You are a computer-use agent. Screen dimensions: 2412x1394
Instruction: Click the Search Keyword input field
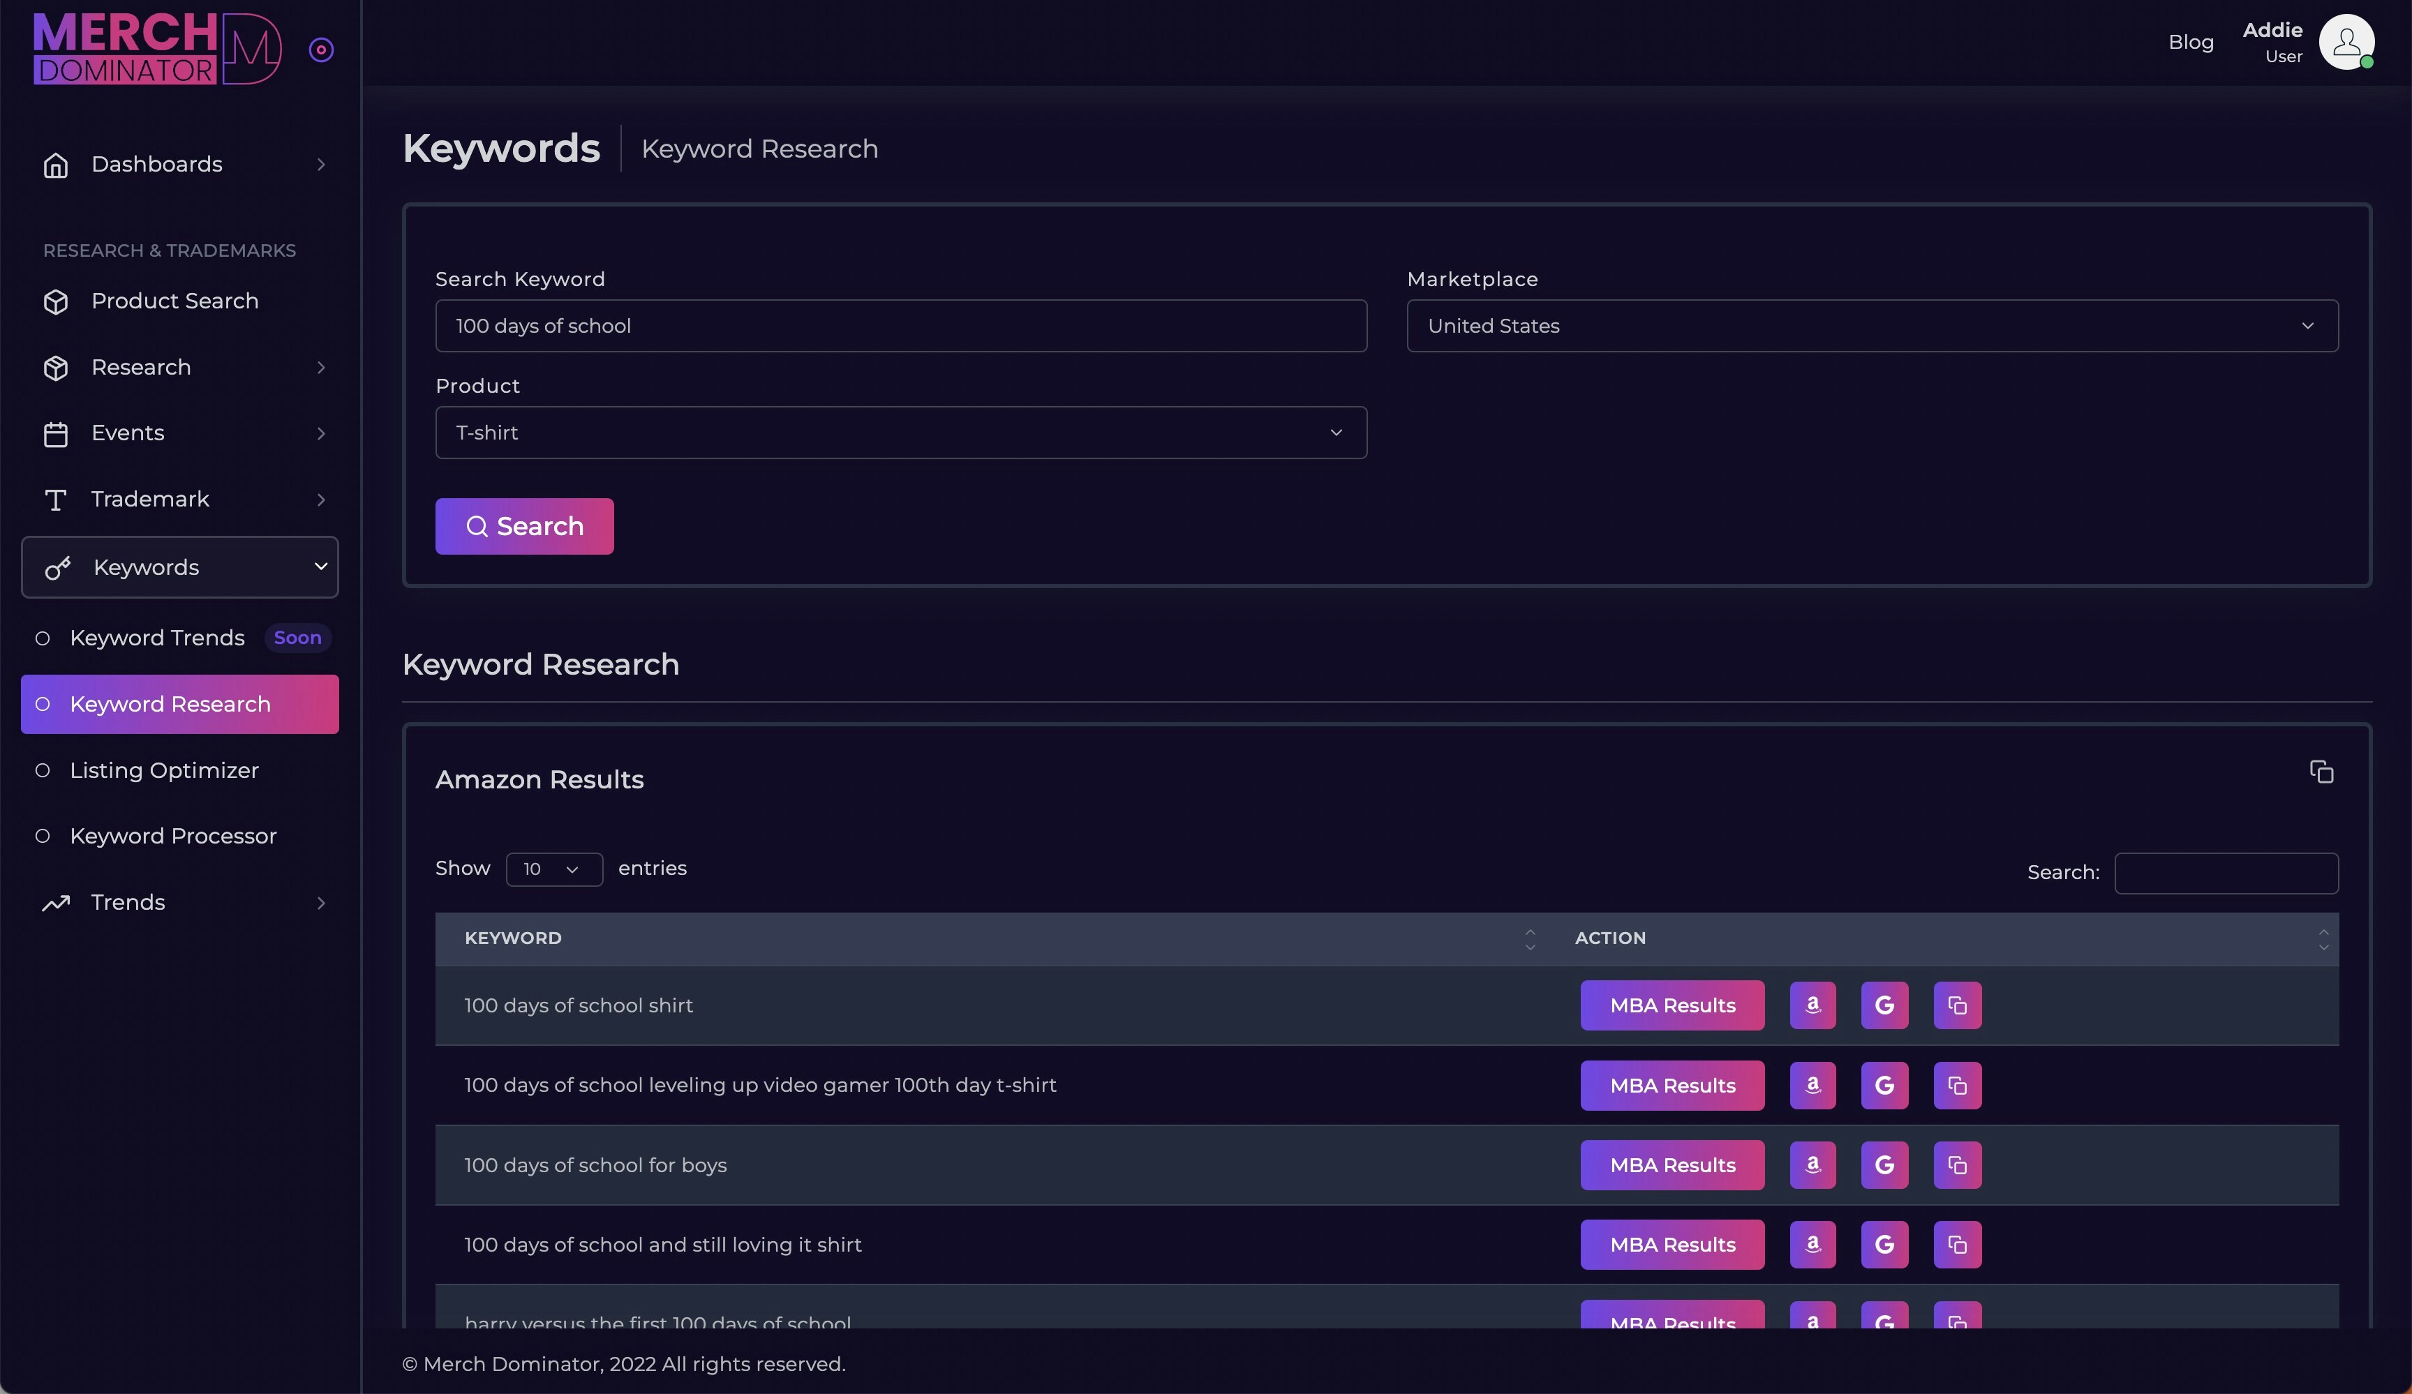click(x=901, y=325)
